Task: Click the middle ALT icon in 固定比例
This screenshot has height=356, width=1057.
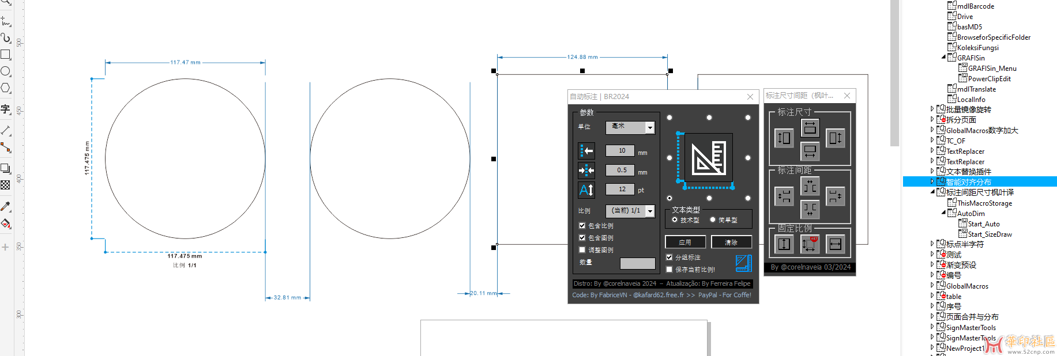Action: (x=810, y=244)
